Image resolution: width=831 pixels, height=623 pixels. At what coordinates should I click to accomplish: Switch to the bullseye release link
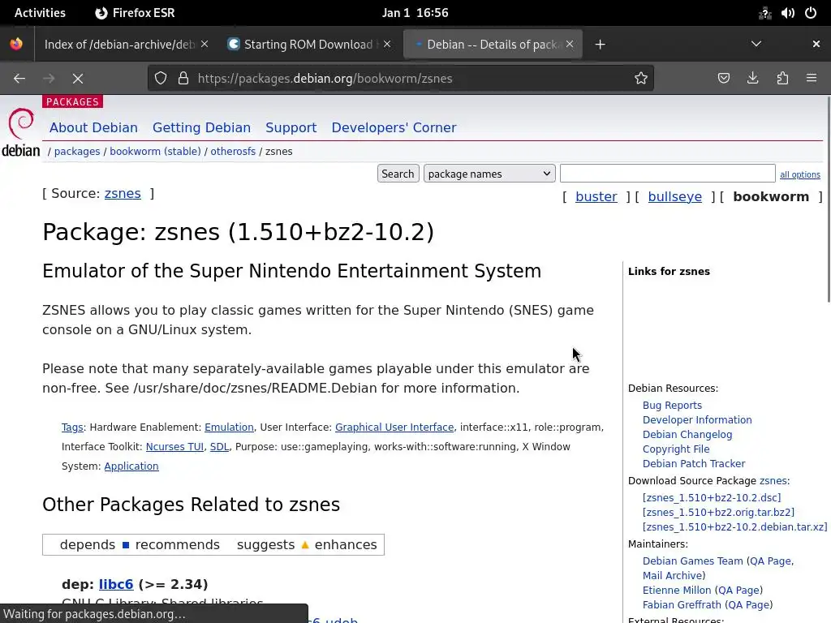[x=674, y=196]
